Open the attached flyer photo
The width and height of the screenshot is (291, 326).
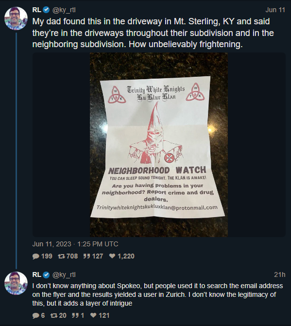tap(159, 145)
